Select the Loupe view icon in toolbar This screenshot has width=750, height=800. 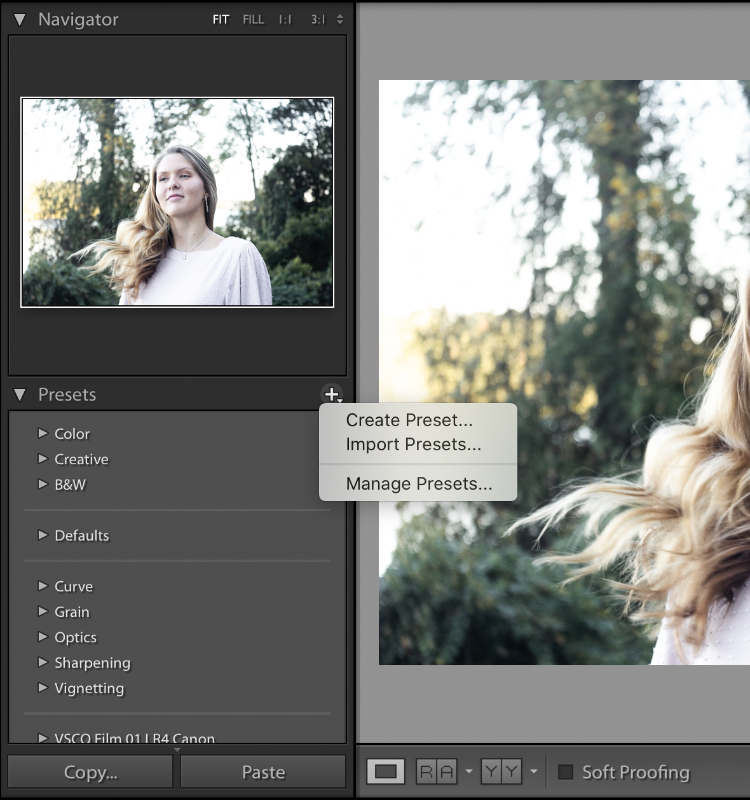(x=385, y=771)
